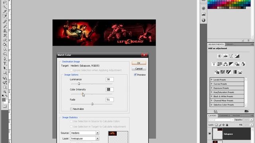Click the Luminance value field
This screenshot has height=143, width=255.
[110, 79]
